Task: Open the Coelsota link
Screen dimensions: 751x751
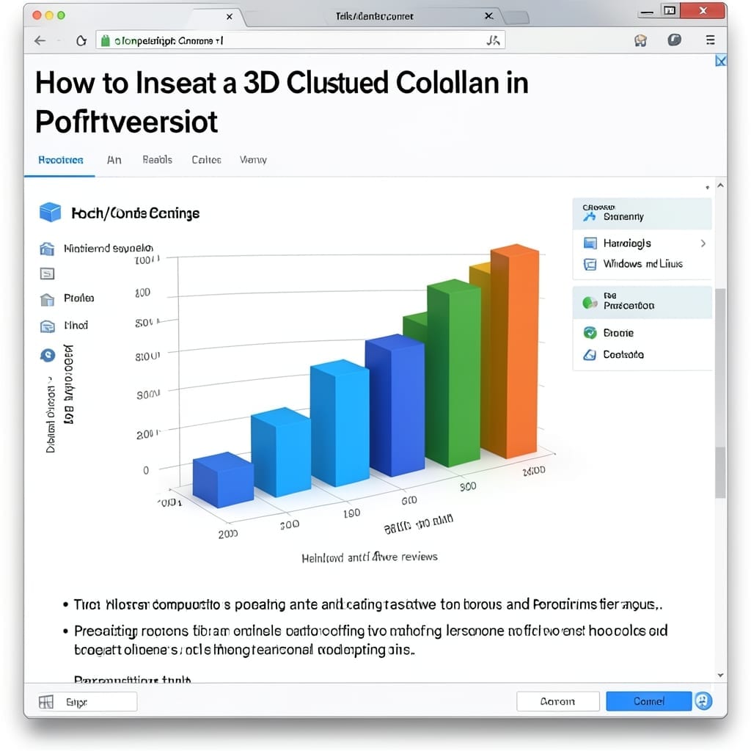Action: 623,355
